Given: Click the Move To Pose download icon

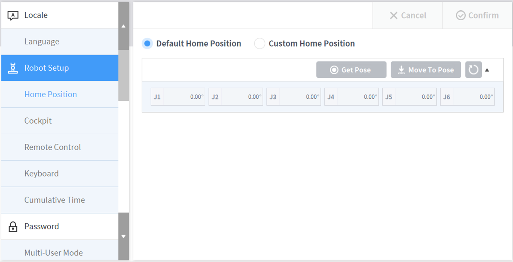Looking at the screenshot, I should pyautogui.click(x=401, y=70).
